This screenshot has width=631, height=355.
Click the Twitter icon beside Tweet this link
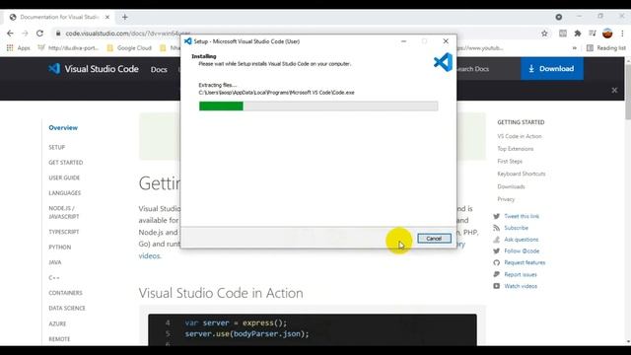(497, 216)
